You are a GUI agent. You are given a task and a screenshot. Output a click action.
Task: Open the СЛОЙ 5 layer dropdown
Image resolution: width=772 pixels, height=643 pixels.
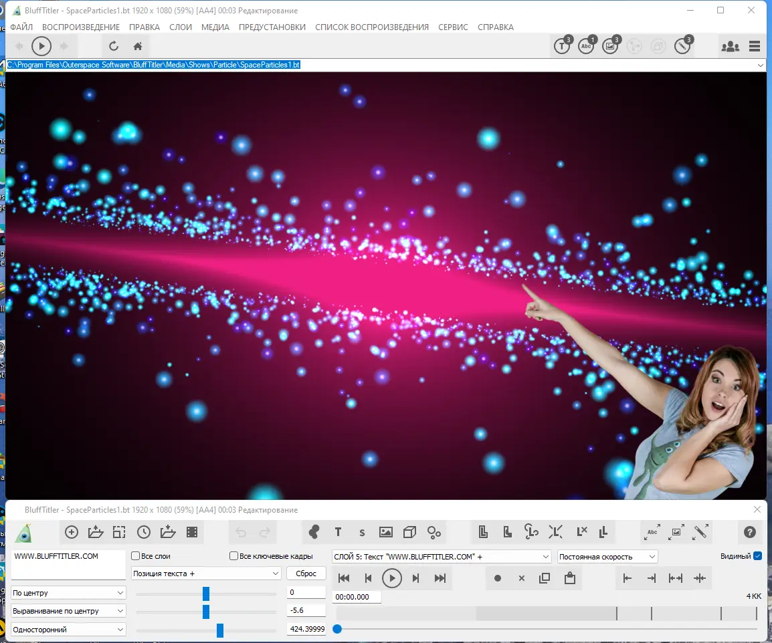coord(442,557)
